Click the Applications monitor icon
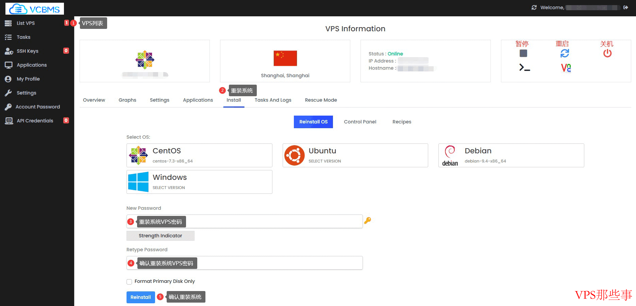The image size is (636, 306). pos(9,65)
